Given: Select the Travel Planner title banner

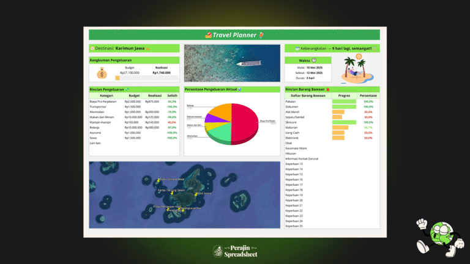Looking at the screenshot, I should tap(234, 35).
